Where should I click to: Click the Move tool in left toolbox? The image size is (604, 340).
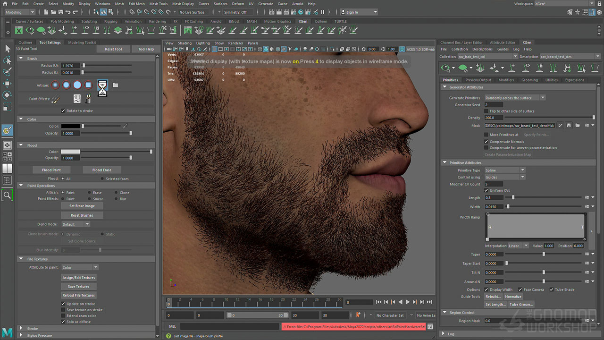pos(7,84)
